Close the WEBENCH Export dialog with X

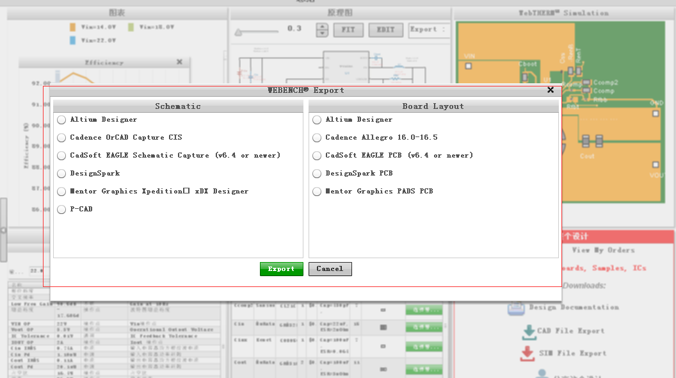tap(551, 90)
